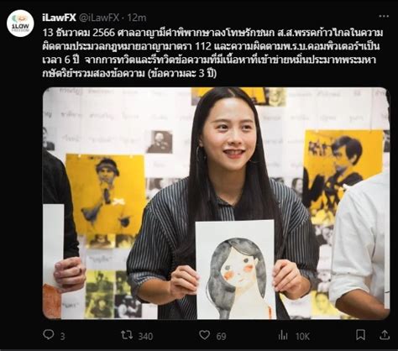Click the watercolor portrait paper in photo
Image resolution: width=398 pixels, height=351 pixels.
pyautogui.click(x=236, y=270)
